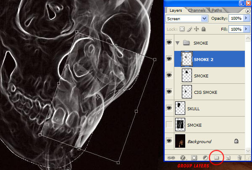This screenshot has width=252, height=170.
Task: Click the Background layer thumbnail
Action: click(180, 141)
